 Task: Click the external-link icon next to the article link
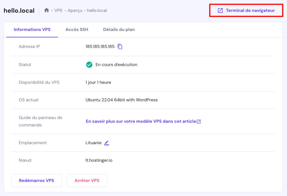coord(199,121)
